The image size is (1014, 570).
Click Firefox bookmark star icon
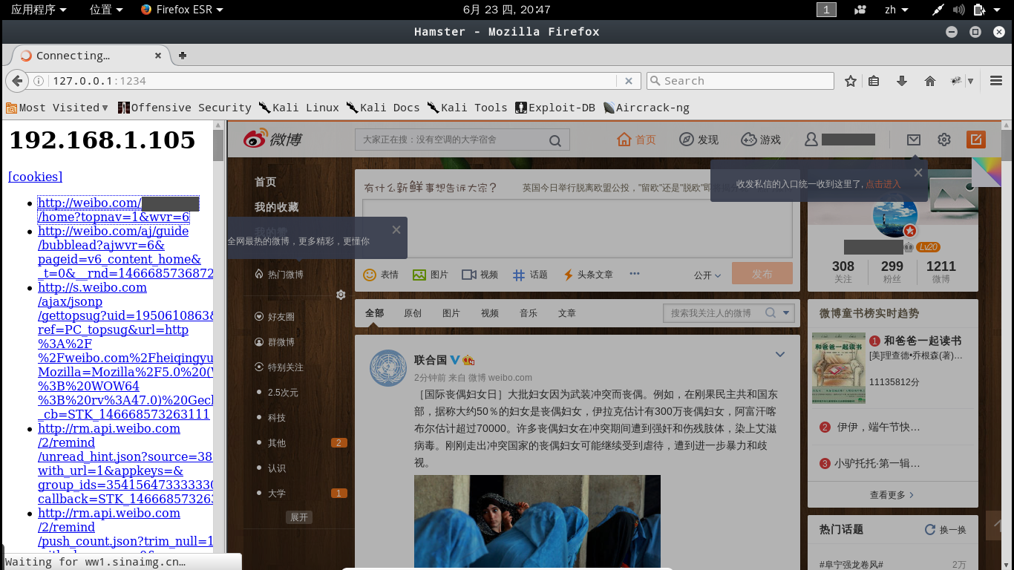851,81
